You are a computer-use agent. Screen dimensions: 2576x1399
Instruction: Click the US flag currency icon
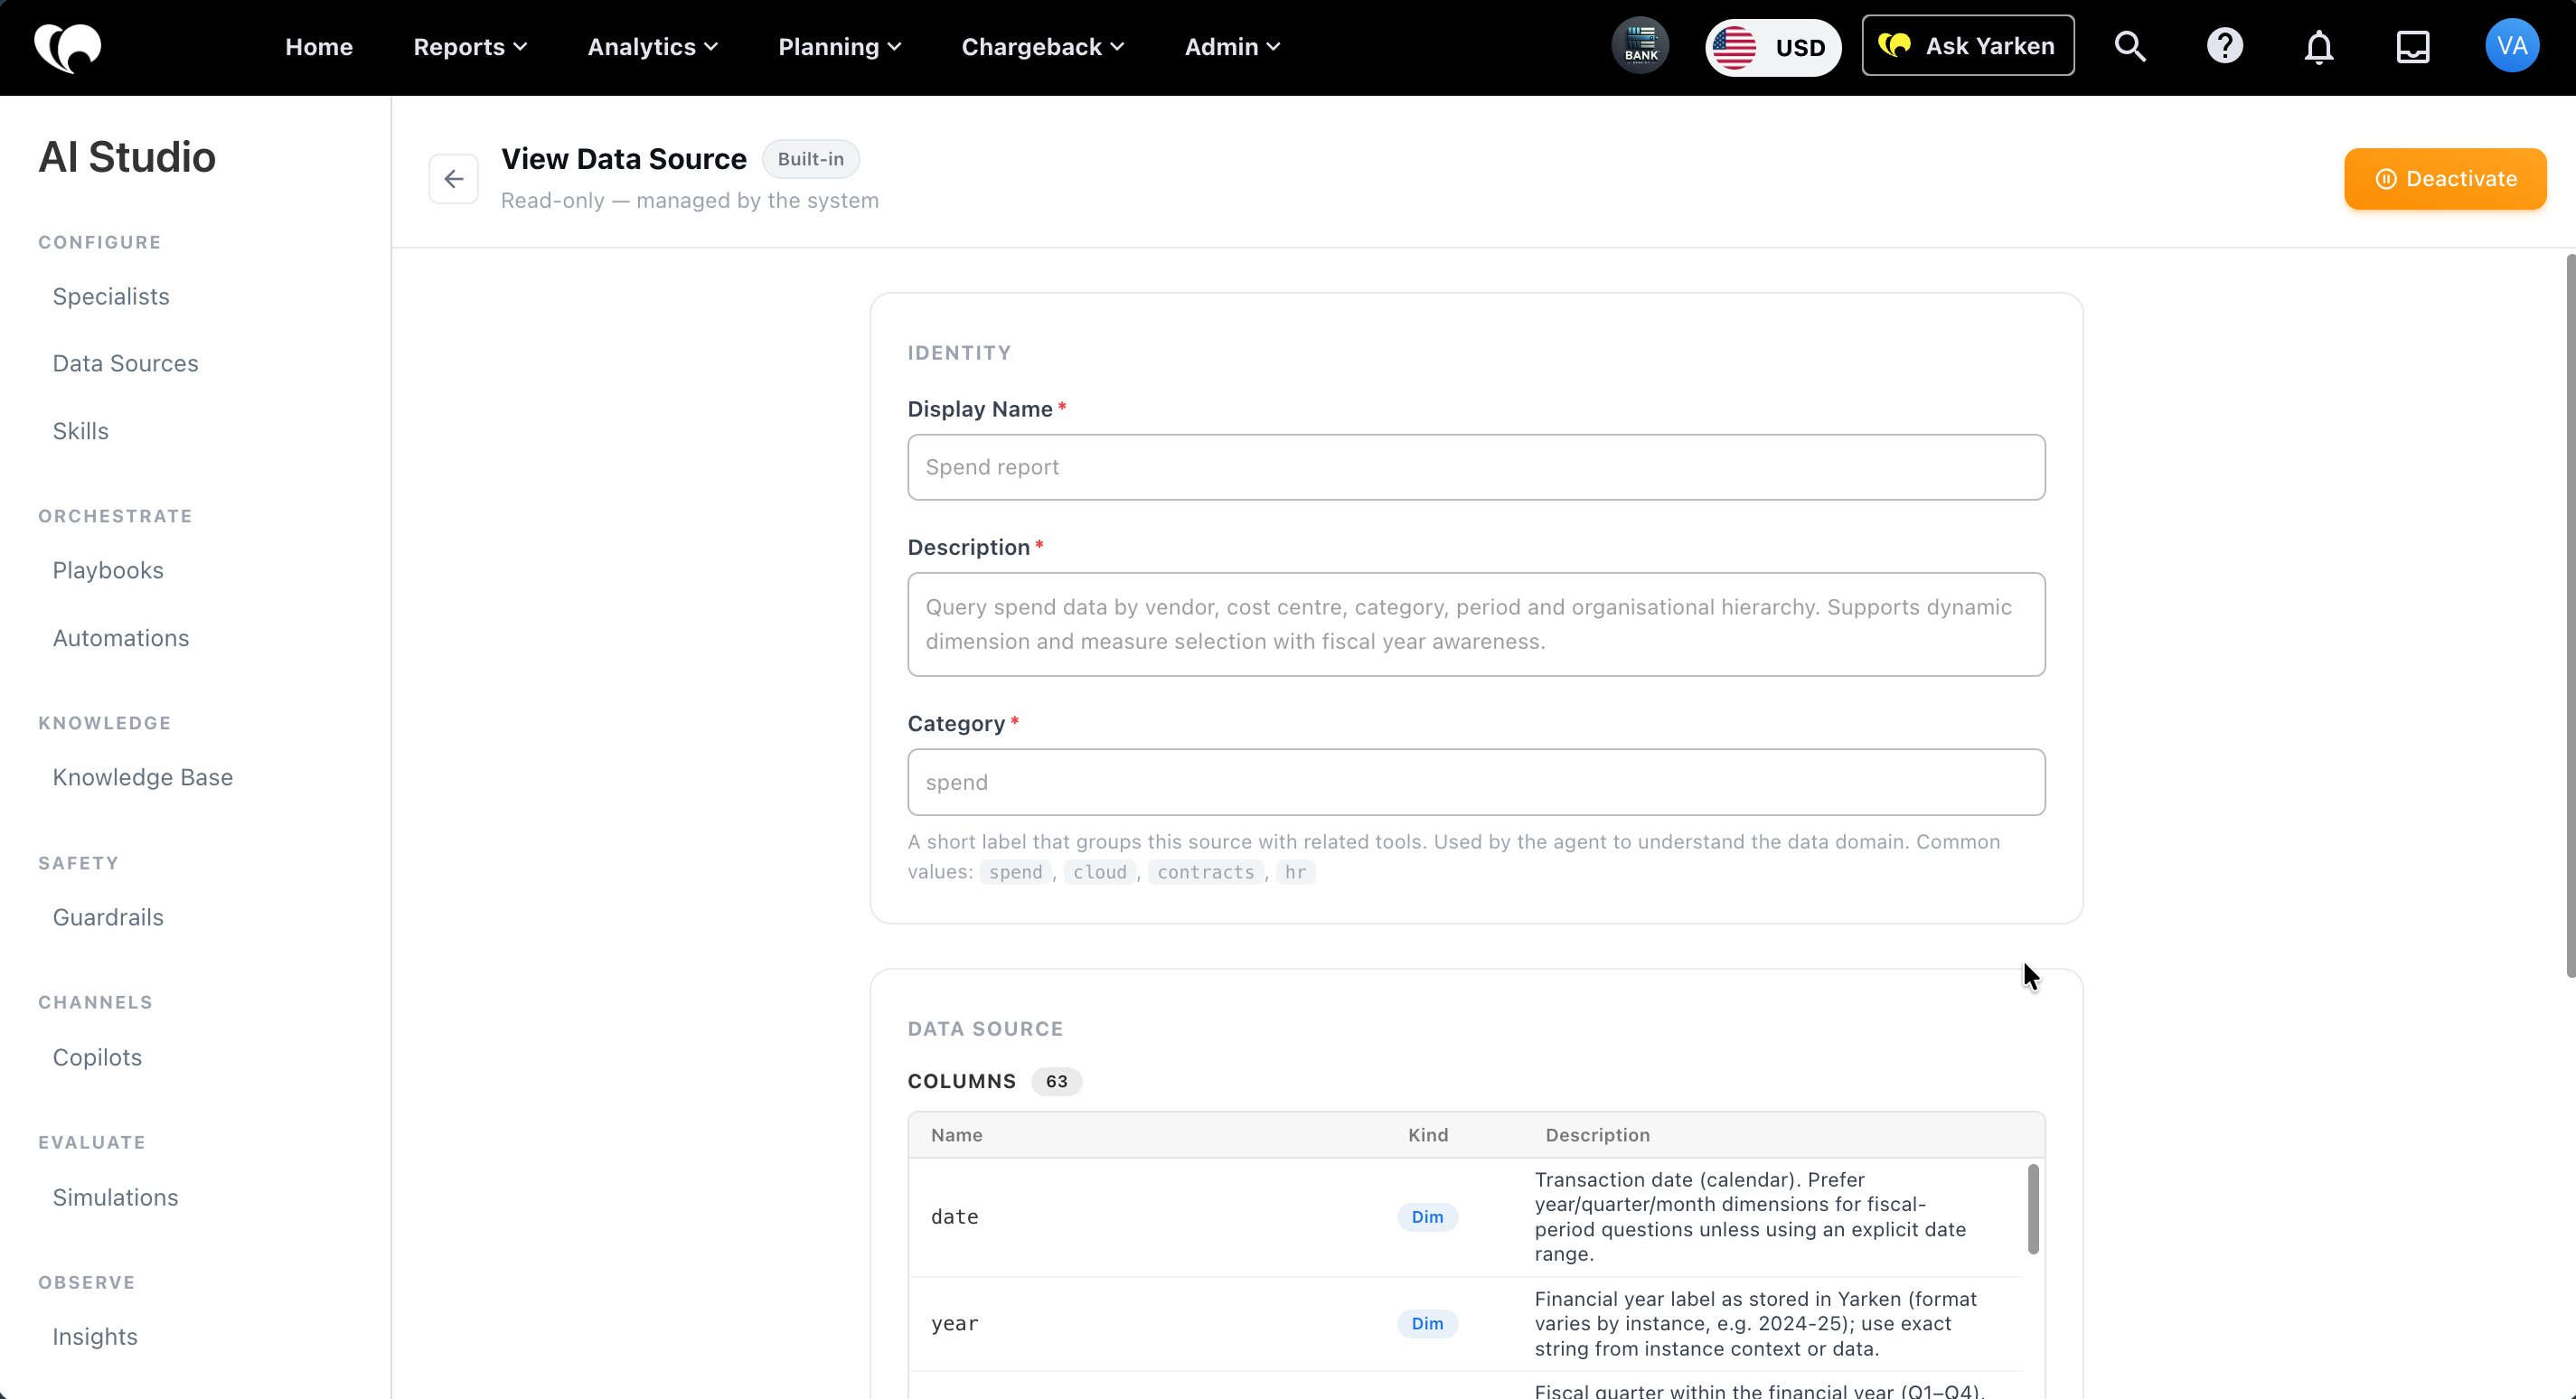point(1734,47)
